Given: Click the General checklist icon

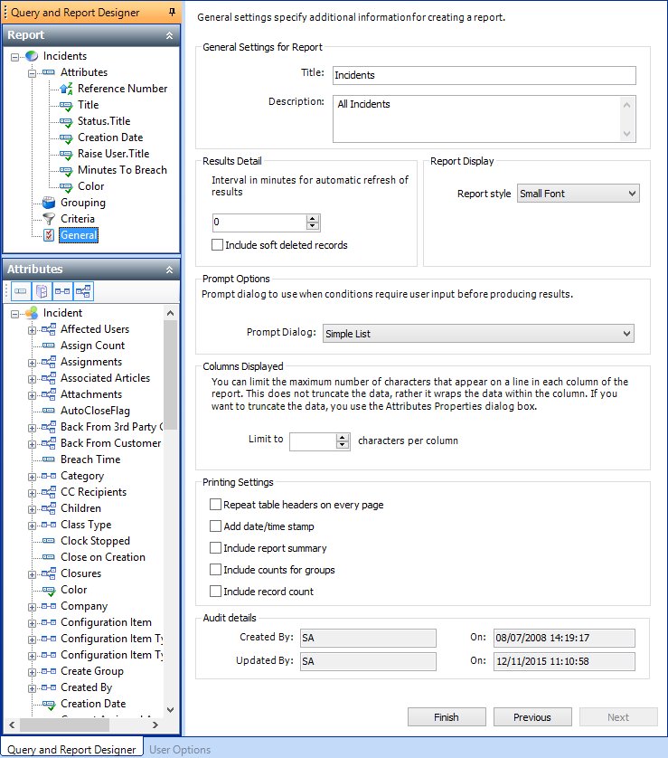Looking at the screenshot, I should [49, 235].
